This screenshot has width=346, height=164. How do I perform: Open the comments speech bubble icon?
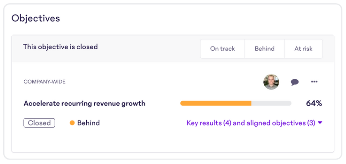coord(294,82)
